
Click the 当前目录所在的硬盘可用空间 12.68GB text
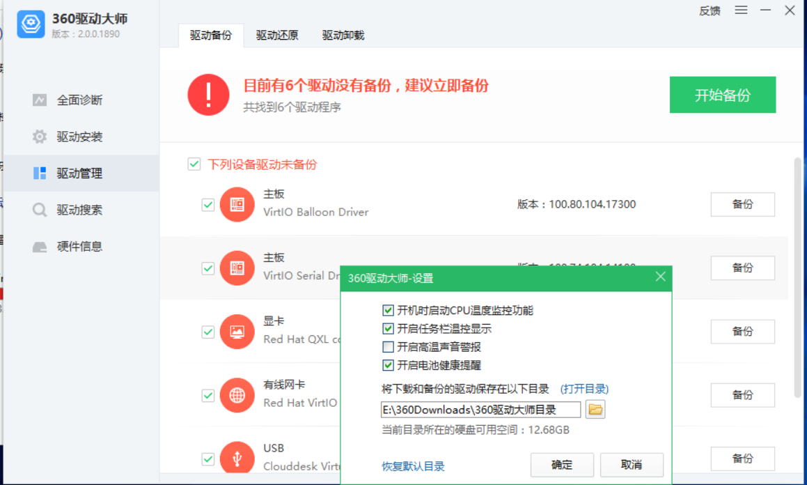(475, 430)
